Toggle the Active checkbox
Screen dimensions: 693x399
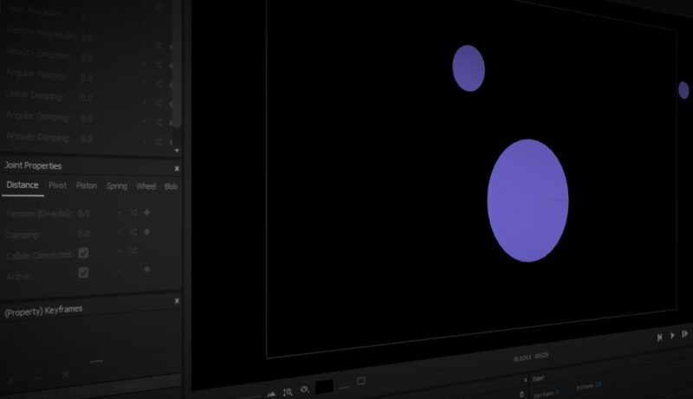tap(83, 272)
